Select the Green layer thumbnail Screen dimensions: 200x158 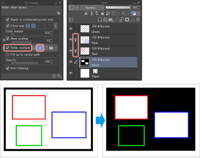click(85, 29)
